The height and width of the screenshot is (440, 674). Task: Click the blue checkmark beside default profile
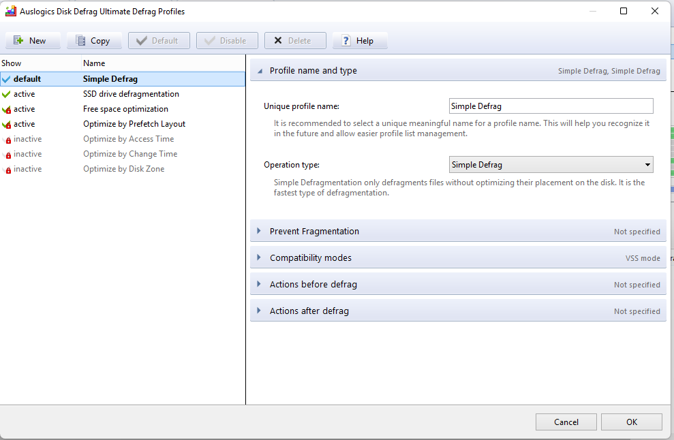coord(7,79)
